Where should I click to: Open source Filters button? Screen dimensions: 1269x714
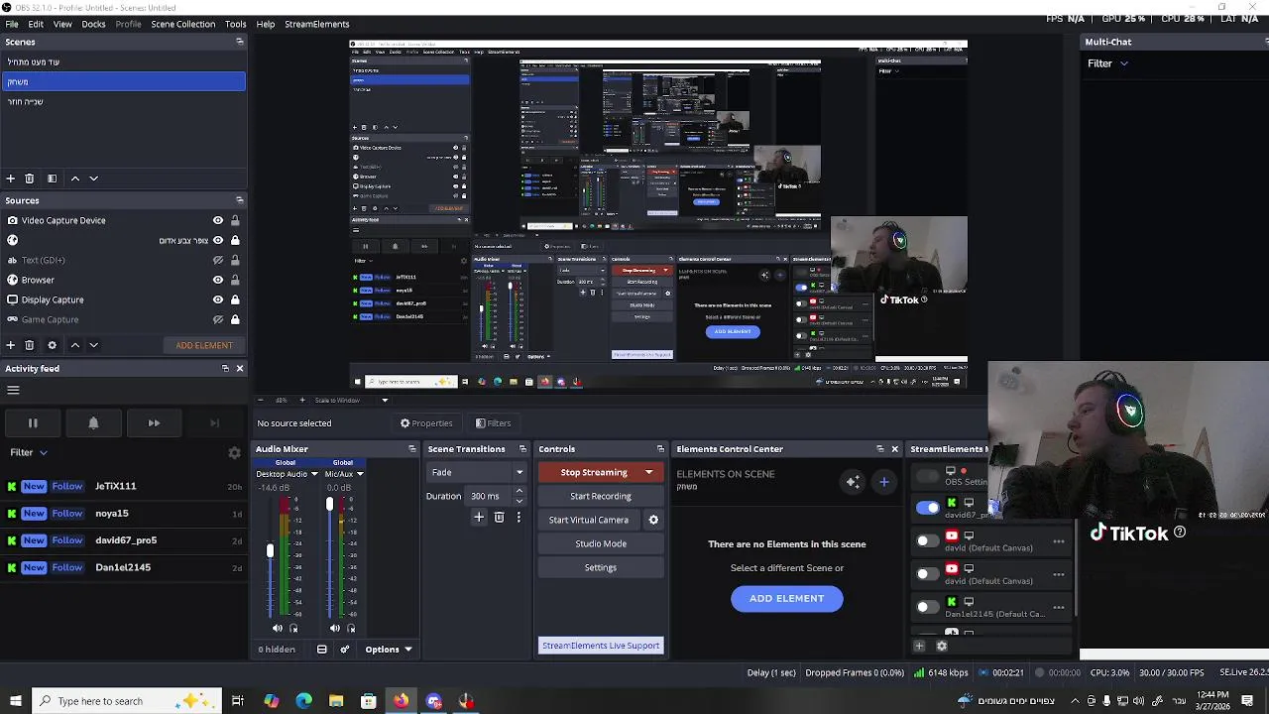[493, 423]
